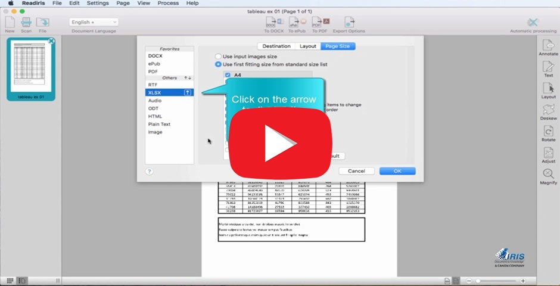Click the Cancel button in the dialog
The width and height of the screenshot is (560, 286).
tap(356, 171)
